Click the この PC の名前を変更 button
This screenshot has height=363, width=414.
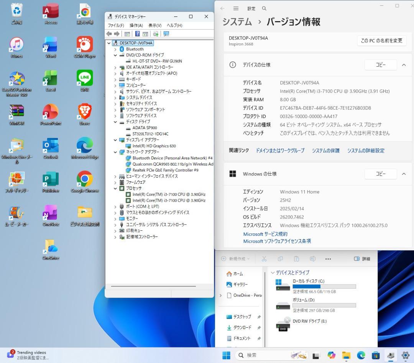pos(381,40)
